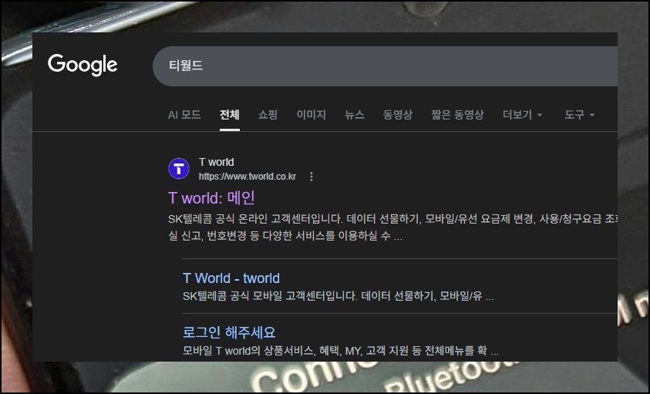Switch to the AI 모드 tab
Screen dimensions: 650x394
tap(184, 114)
